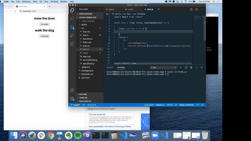Viewport: 251px width, 141px height.
Task: Split the editor to the right
Action: point(196,9)
